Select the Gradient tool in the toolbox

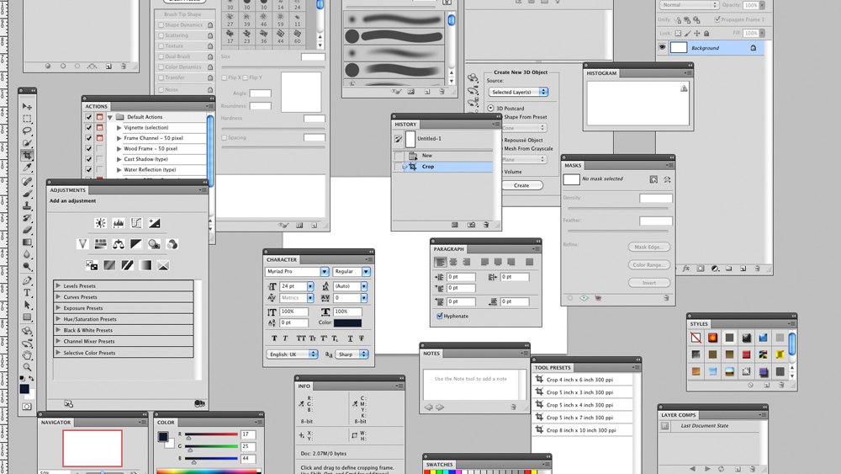(x=27, y=242)
